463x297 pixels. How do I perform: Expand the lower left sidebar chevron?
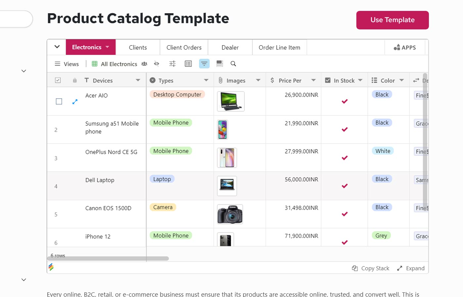(x=24, y=280)
